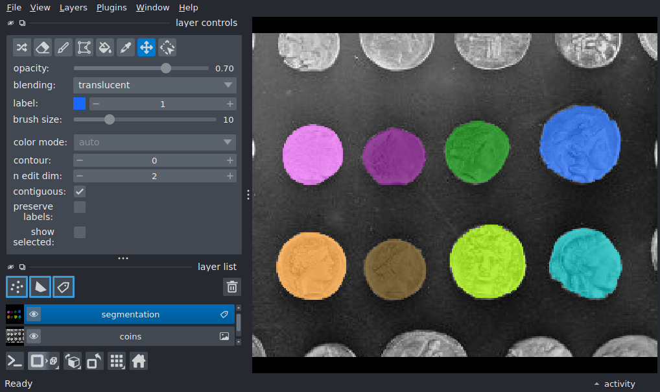The image size is (660, 392).
Task: Click the labels tag icon on segmentation row
Action: tap(224, 314)
